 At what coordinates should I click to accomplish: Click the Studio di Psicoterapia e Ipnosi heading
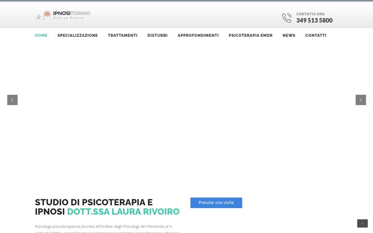tap(107, 207)
